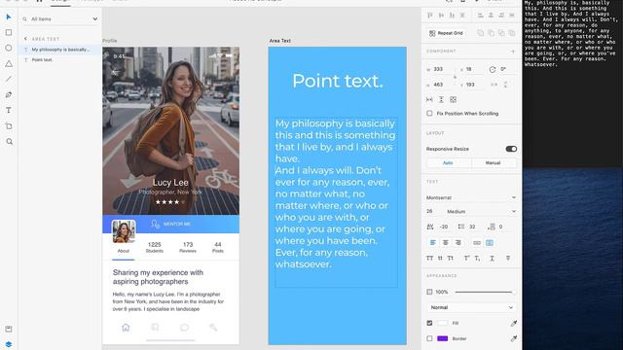Apply Underline text formatting
Viewport: 623px width, 350px height.
point(492,259)
